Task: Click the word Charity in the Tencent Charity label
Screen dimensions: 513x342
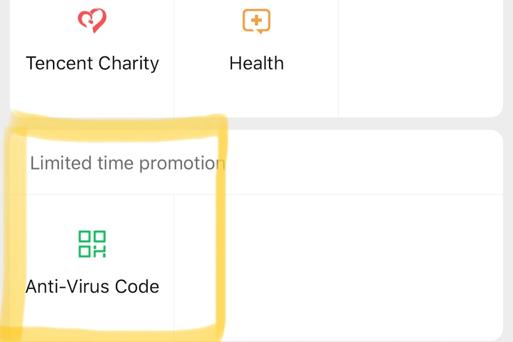Action: point(129,63)
